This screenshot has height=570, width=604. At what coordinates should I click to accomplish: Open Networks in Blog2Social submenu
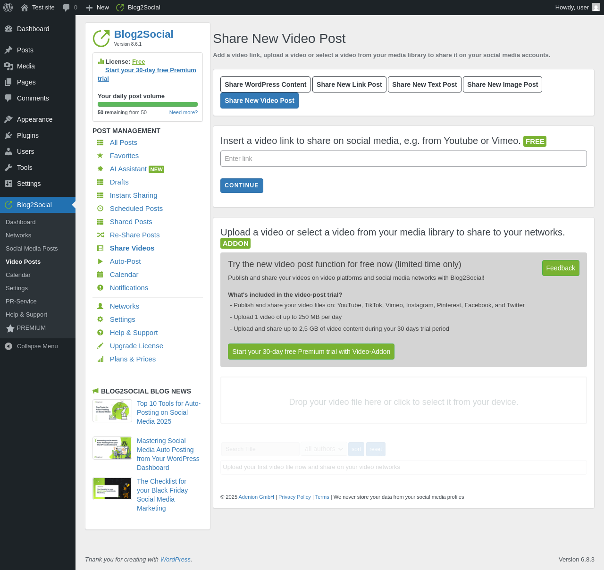(x=18, y=235)
